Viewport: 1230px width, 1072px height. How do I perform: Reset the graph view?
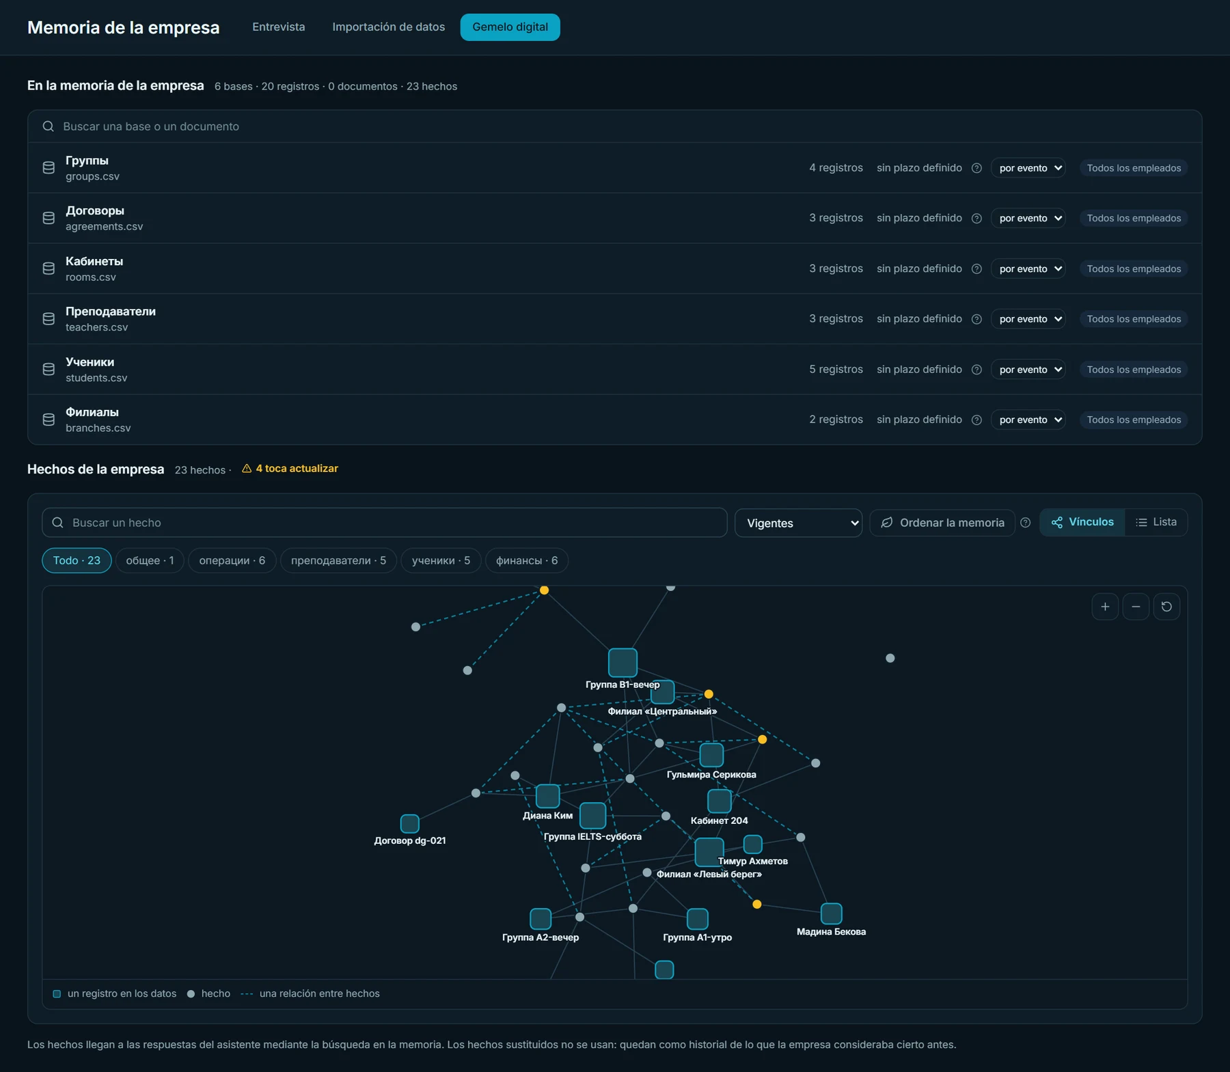click(1166, 607)
